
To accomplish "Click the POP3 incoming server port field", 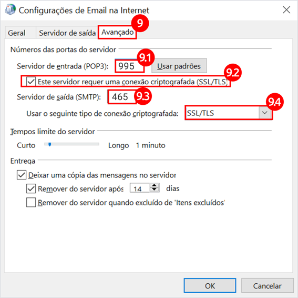I will point(130,66).
